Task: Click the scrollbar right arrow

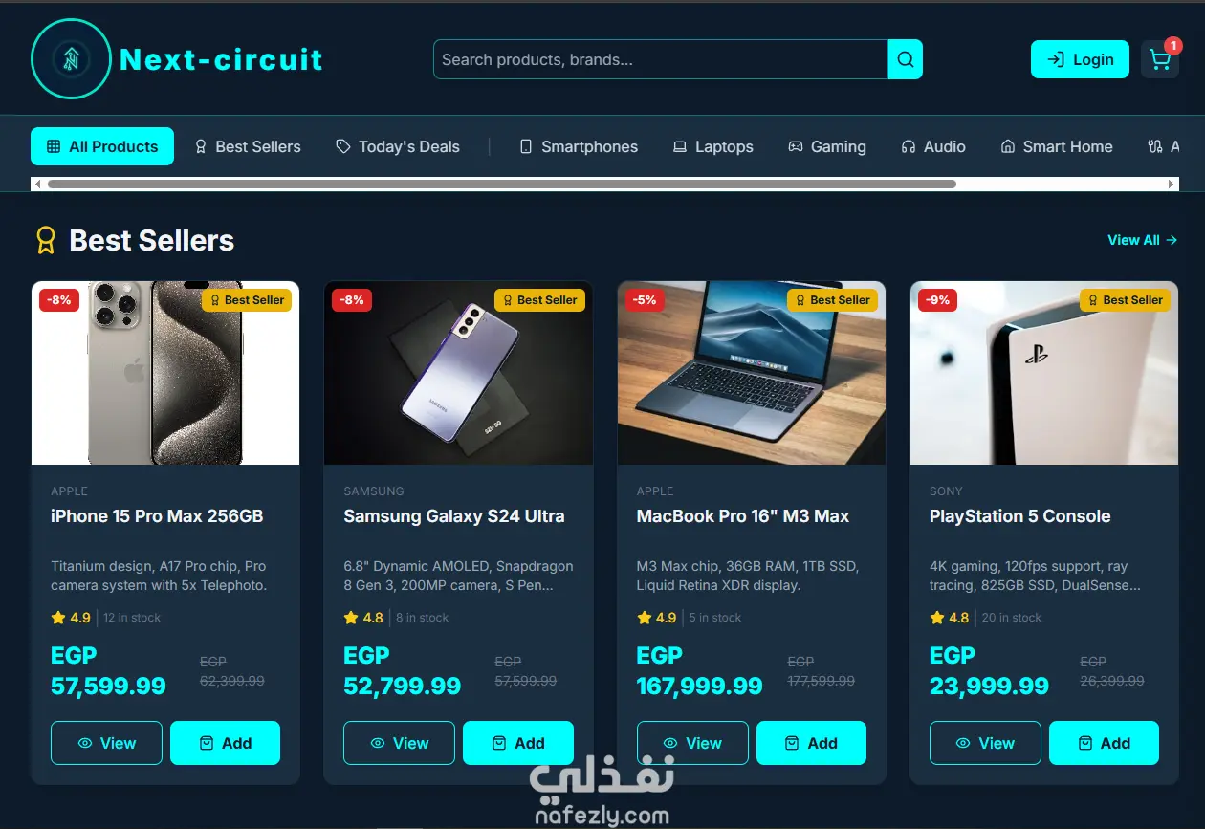Action: click(1172, 184)
